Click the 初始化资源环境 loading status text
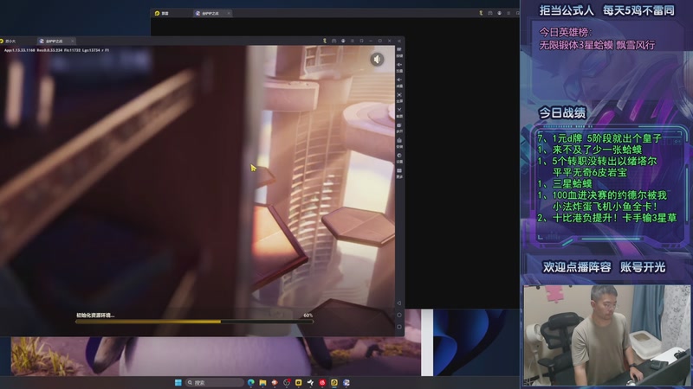This screenshot has height=389, width=693. [95, 316]
